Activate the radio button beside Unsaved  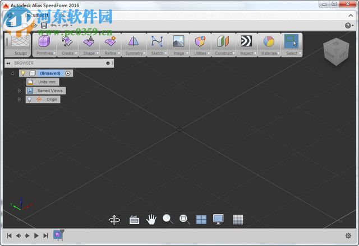(68, 73)
